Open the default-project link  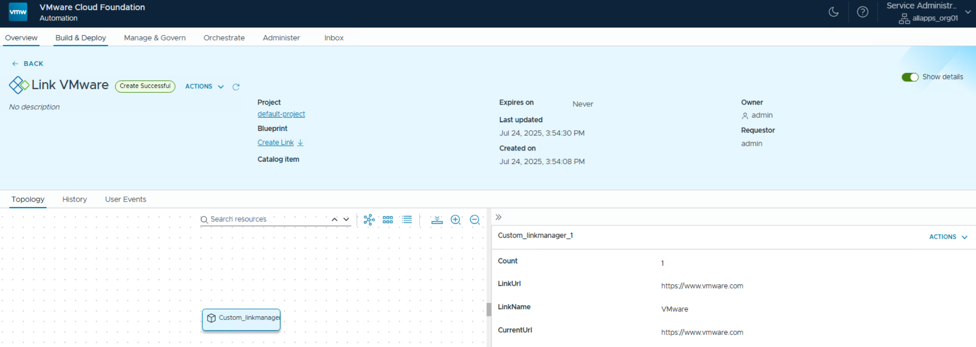coord(281,114)
